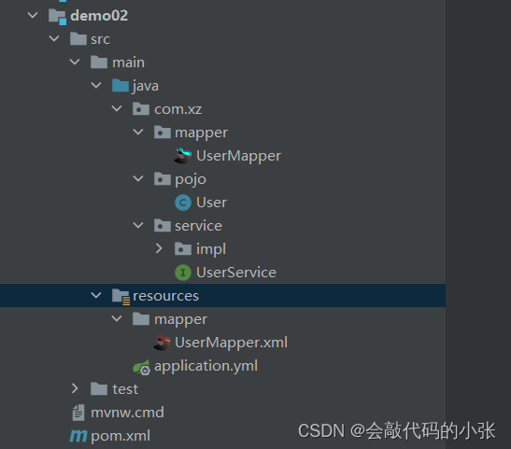Viewport: 511px width, 449px height.
Task: Select the User class name
Action: [211, 203]
